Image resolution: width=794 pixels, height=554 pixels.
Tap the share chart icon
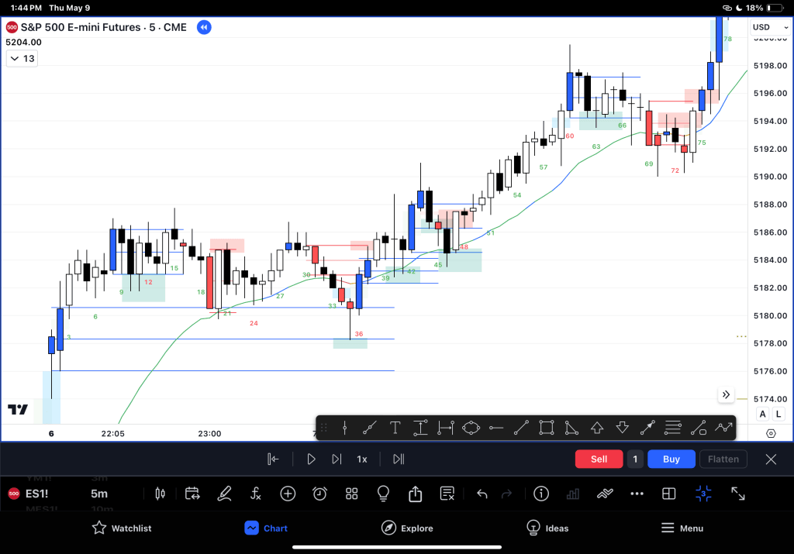(415, 494)
